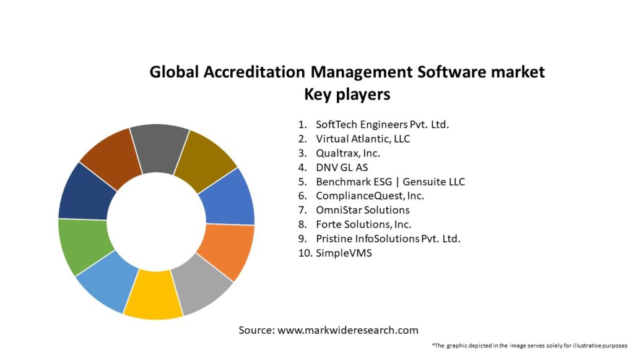The width and height of the screenshot is (634, 356).
Task: Select SoftTech Engineers Pvt. Ltd. list entry
Action: coord(382,124)
